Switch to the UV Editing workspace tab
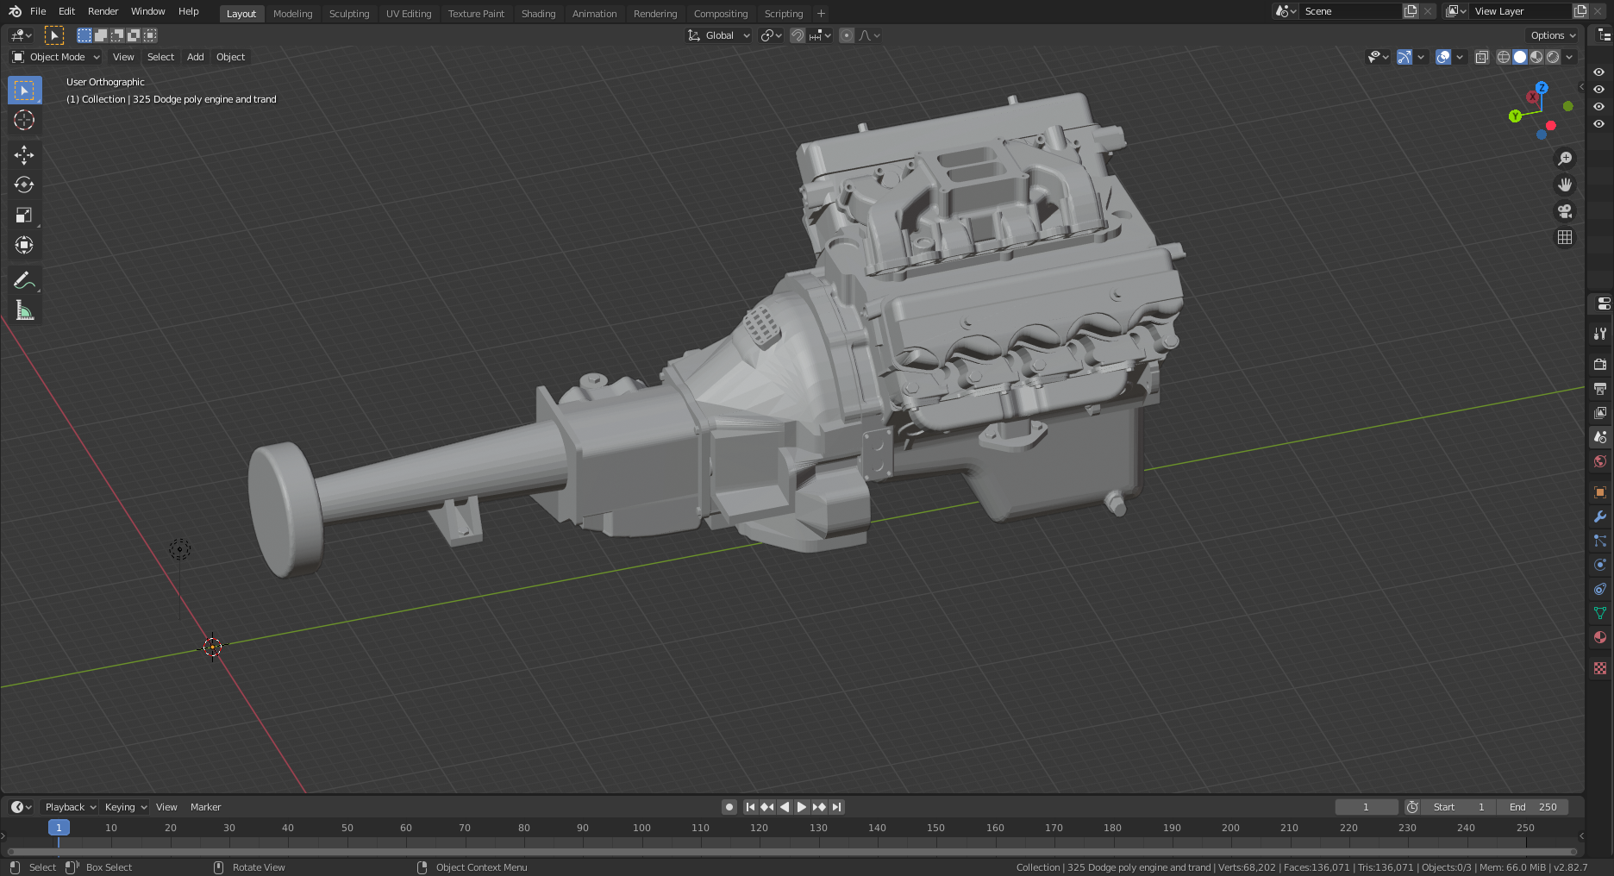1614x876 pixels. 409,14
